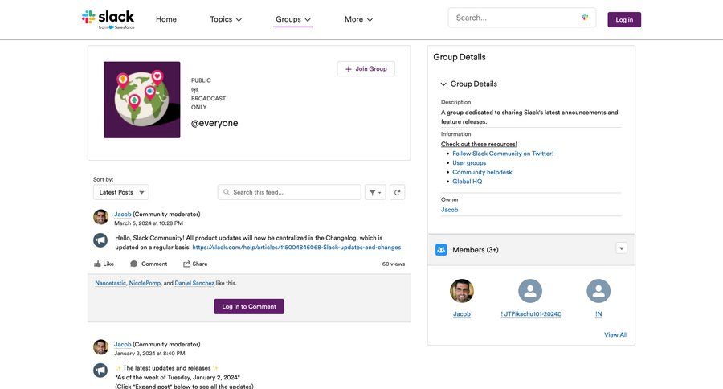Screen dimensions: 723x389
Task: Click the @everyone group name
Action: [x=214, y=123]
